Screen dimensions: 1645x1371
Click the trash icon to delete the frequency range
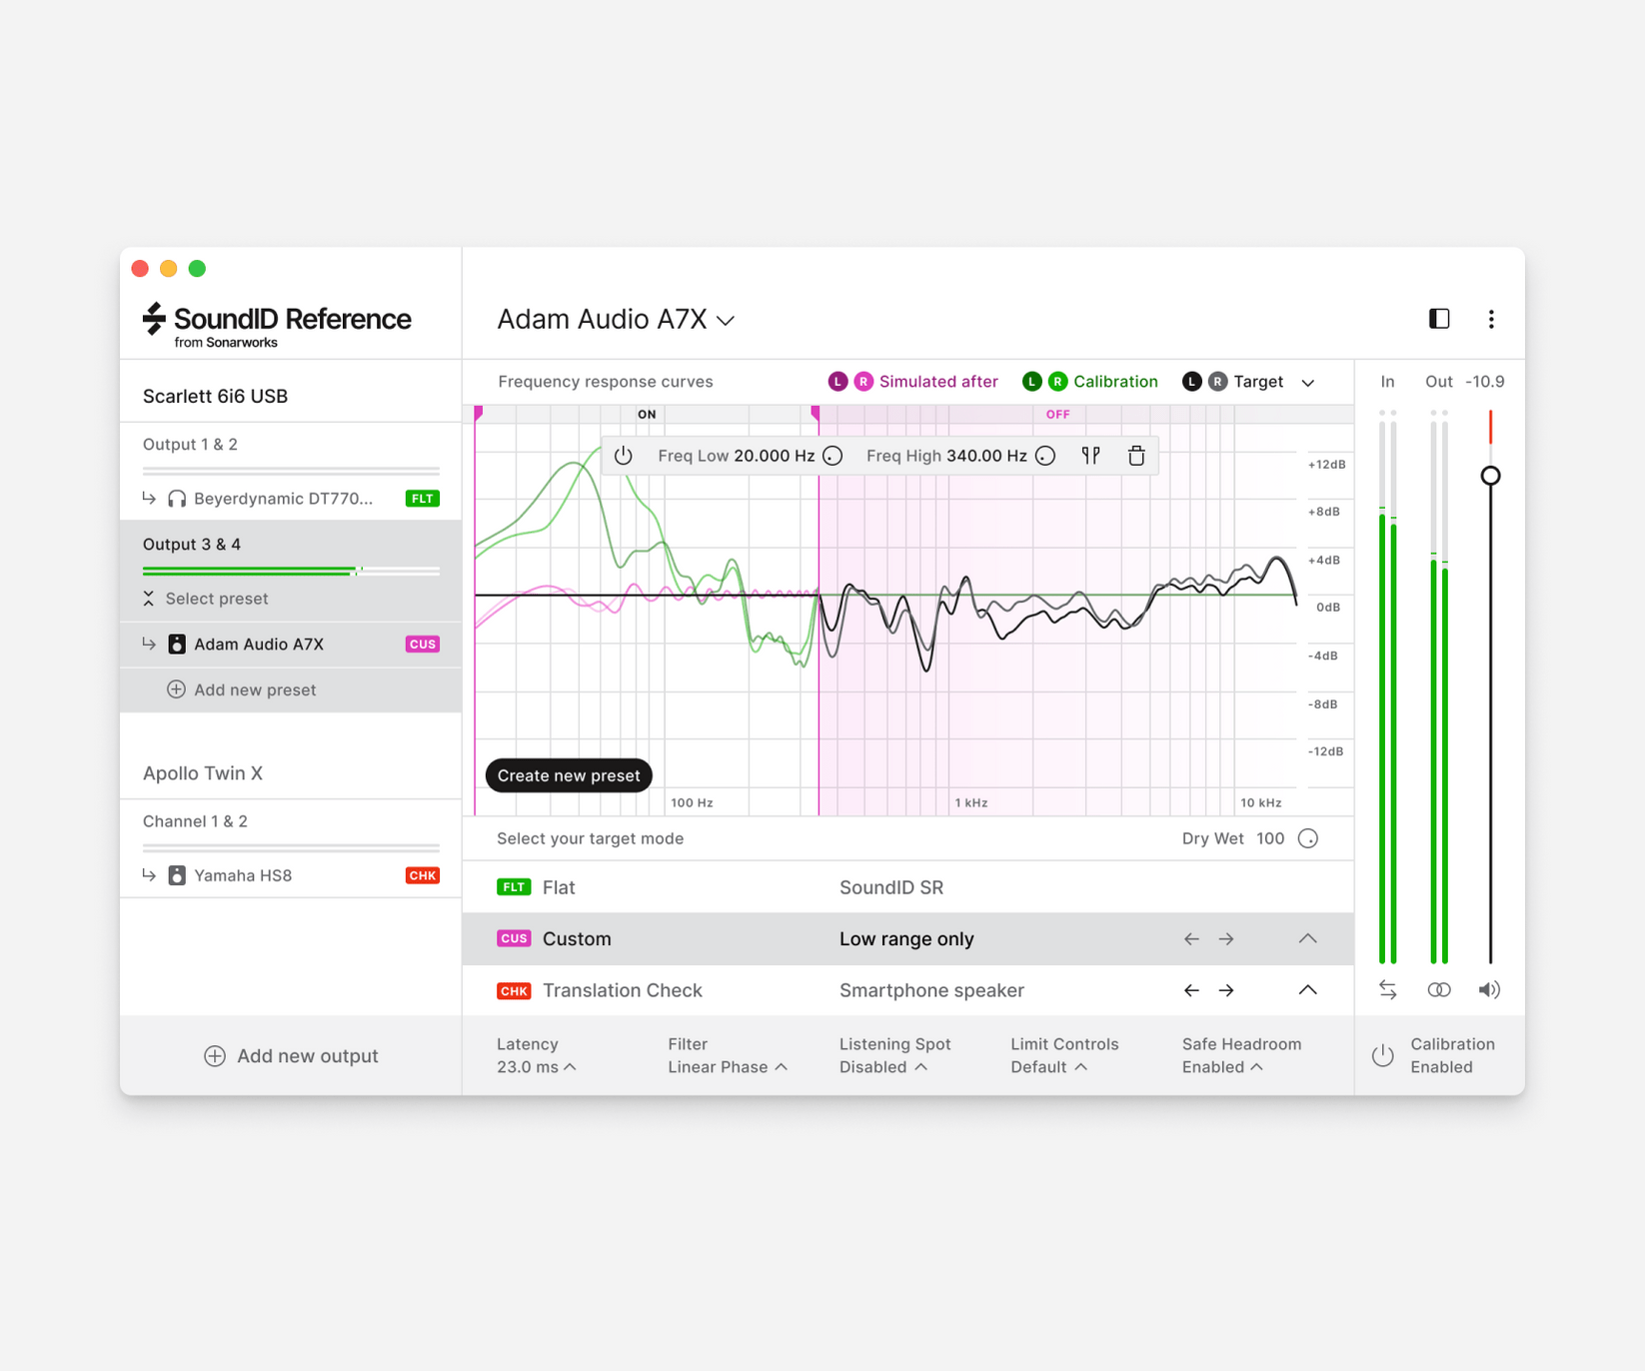[1136, 456]
